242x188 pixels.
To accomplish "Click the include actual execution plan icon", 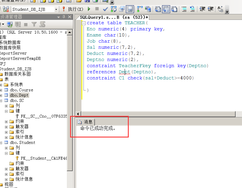I will point(140,9).
